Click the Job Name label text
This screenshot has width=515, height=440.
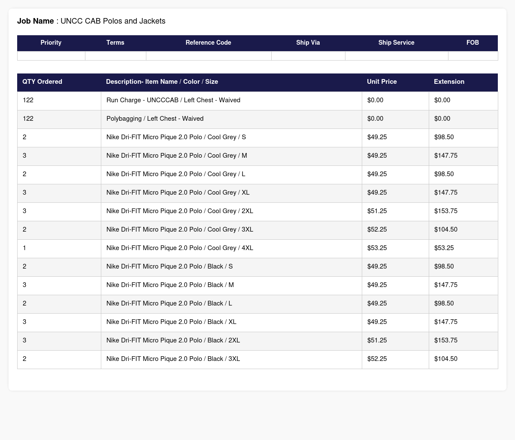[36, 21]
